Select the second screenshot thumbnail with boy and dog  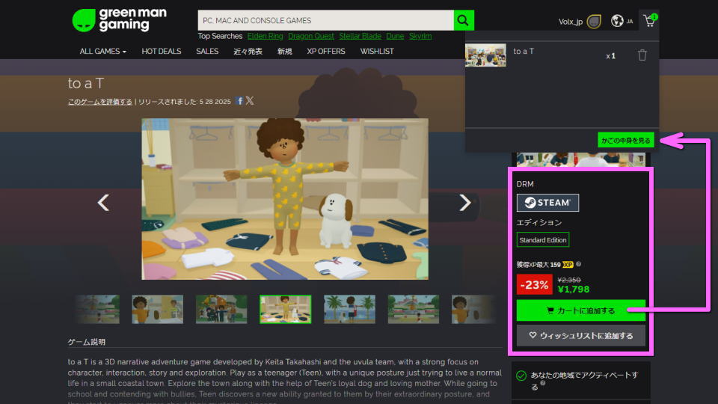158,309
